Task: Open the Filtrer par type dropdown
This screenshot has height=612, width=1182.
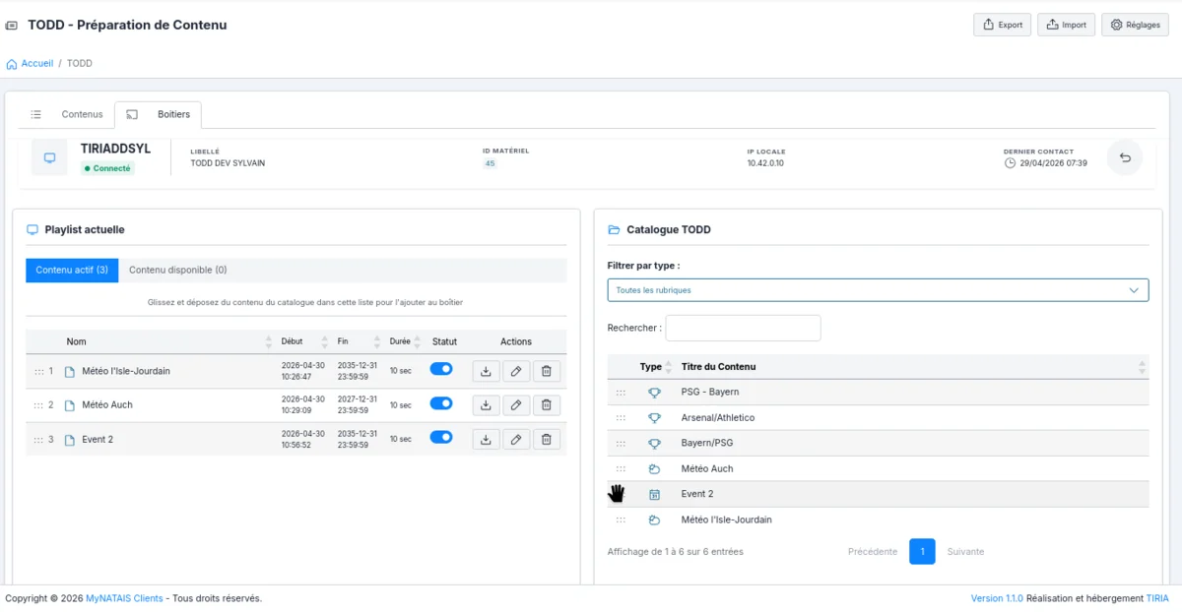Action: coord(878,290)
